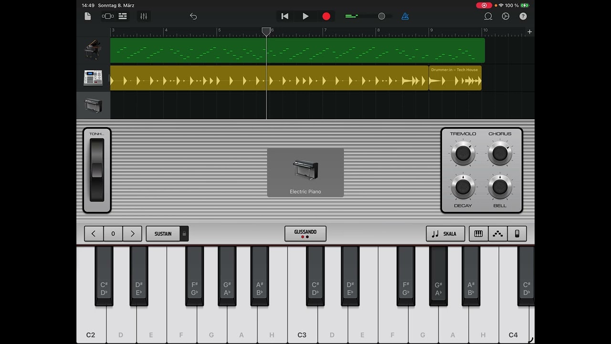Open Electric Piano instrument picker
The width and height of the screenshot is (611, 344).
coord(305,172)
